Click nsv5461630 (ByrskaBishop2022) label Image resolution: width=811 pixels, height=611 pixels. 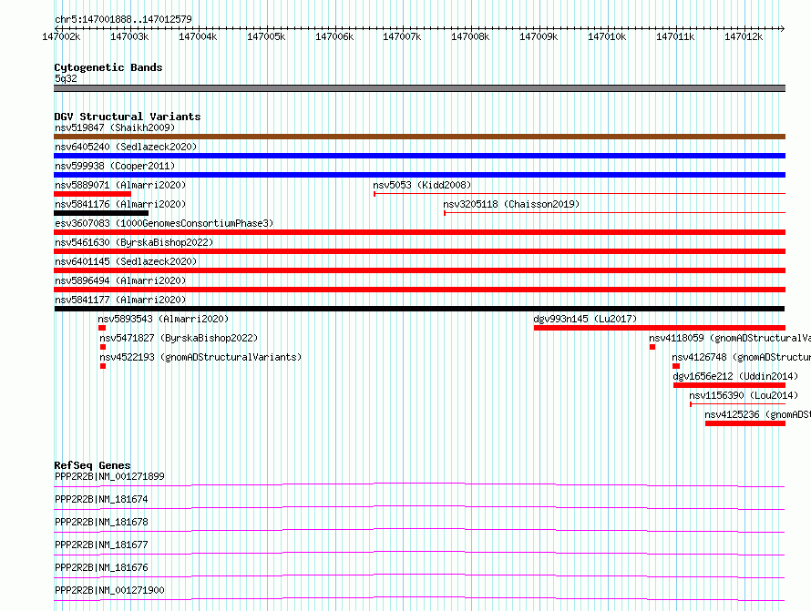(x=134, y=242)
